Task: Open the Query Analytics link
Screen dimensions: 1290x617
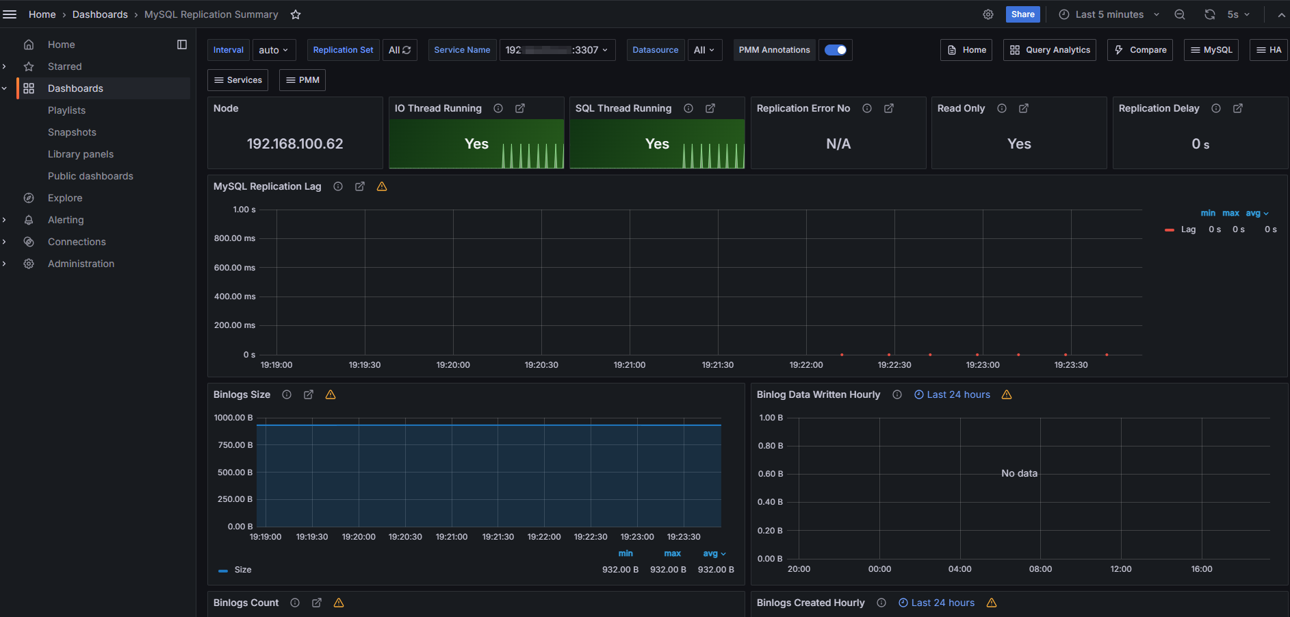Action: pos(1050,50)
